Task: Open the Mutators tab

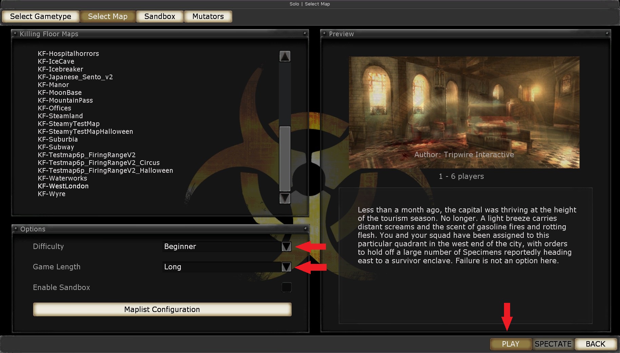Action: tap(208, 17)
